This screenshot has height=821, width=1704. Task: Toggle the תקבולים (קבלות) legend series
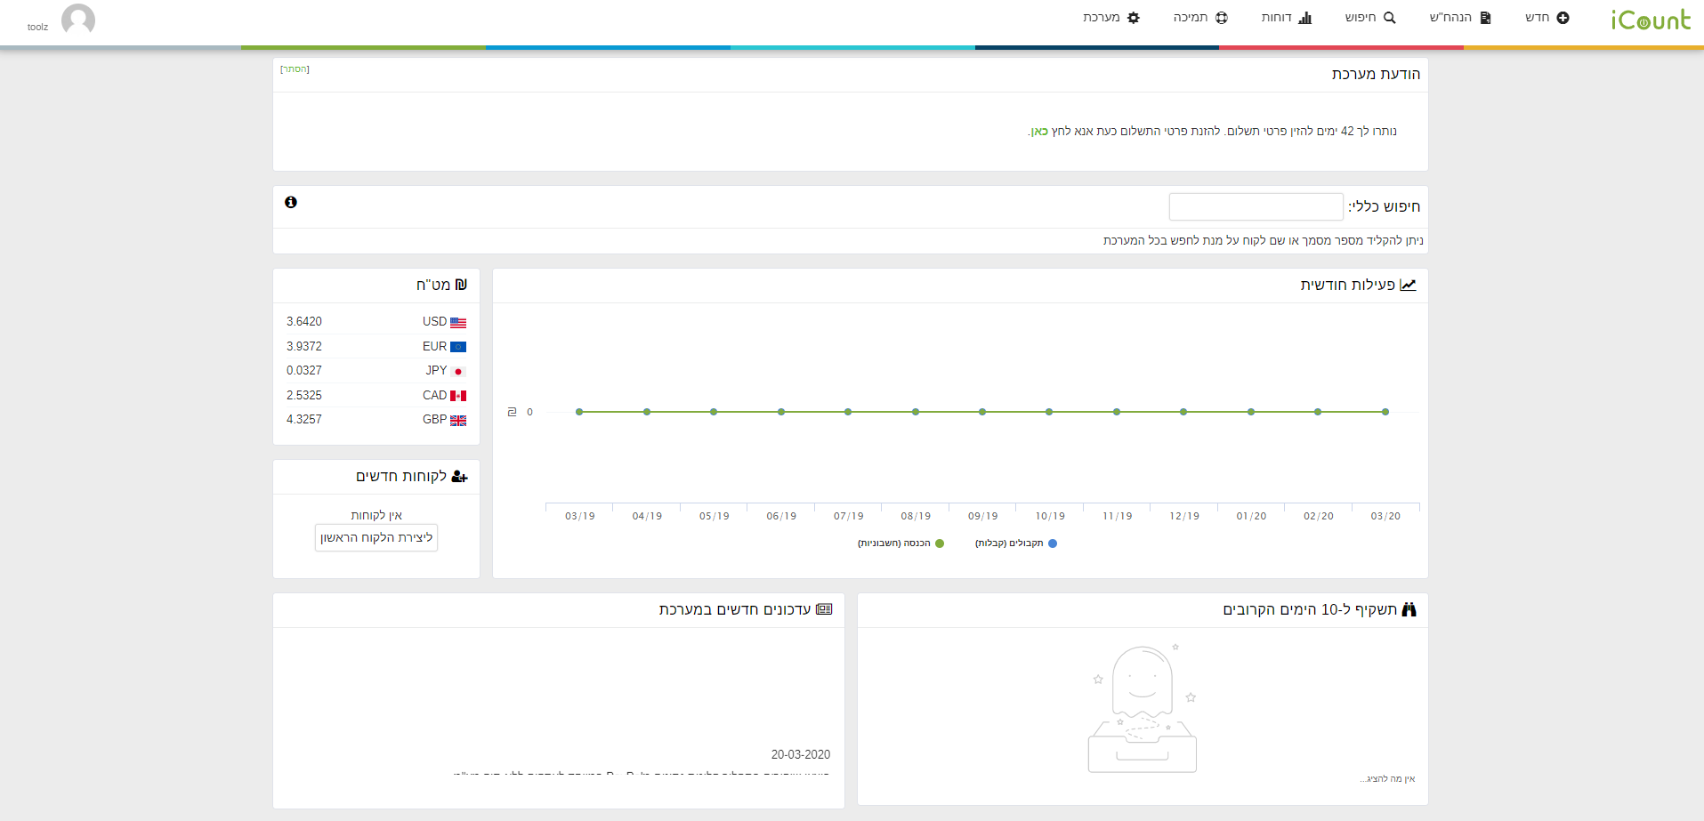(x=1015, y=543)
